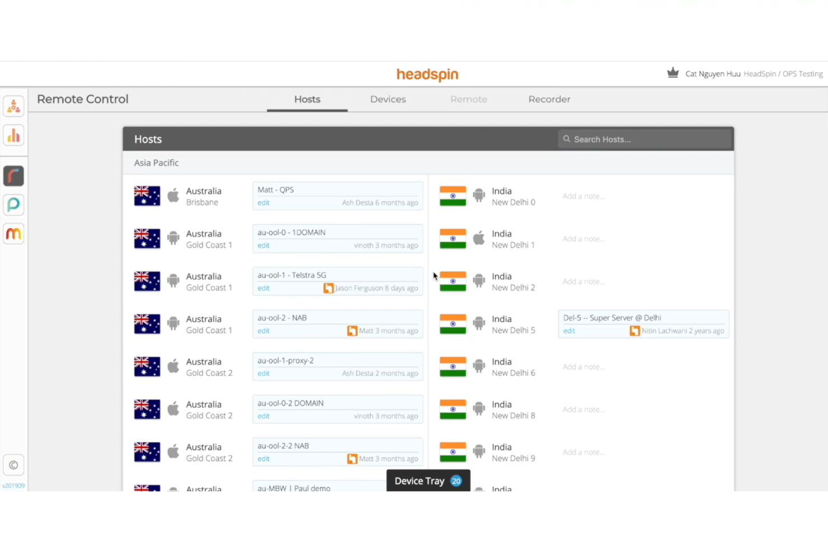828x552 pixels.
Task: Click the Device Tray count badge 20
Action: click(x=456, y=481)
